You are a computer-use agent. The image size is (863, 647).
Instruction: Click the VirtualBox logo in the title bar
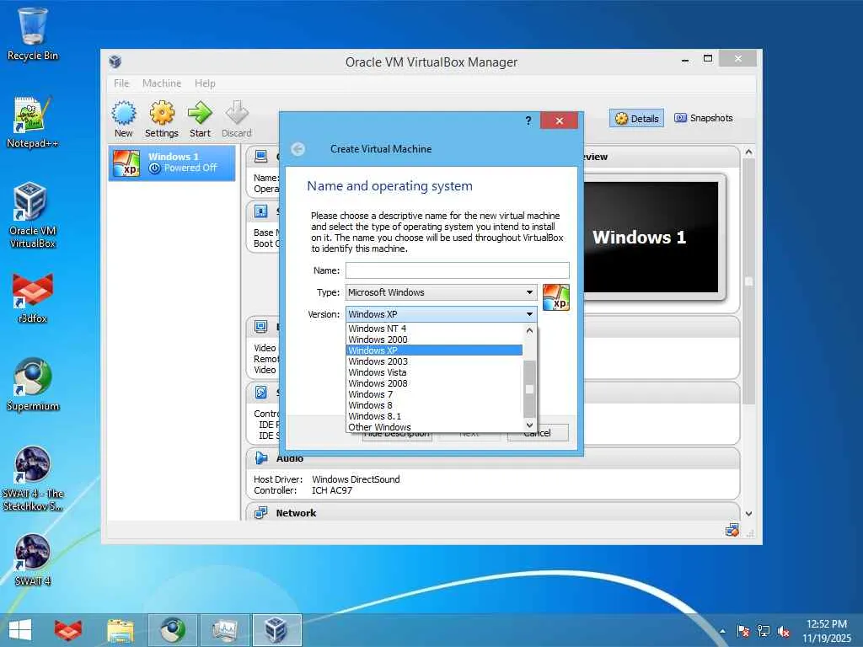115,61
